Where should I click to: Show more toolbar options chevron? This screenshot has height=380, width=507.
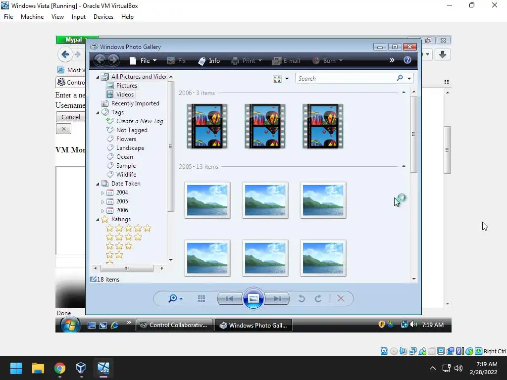392,60
